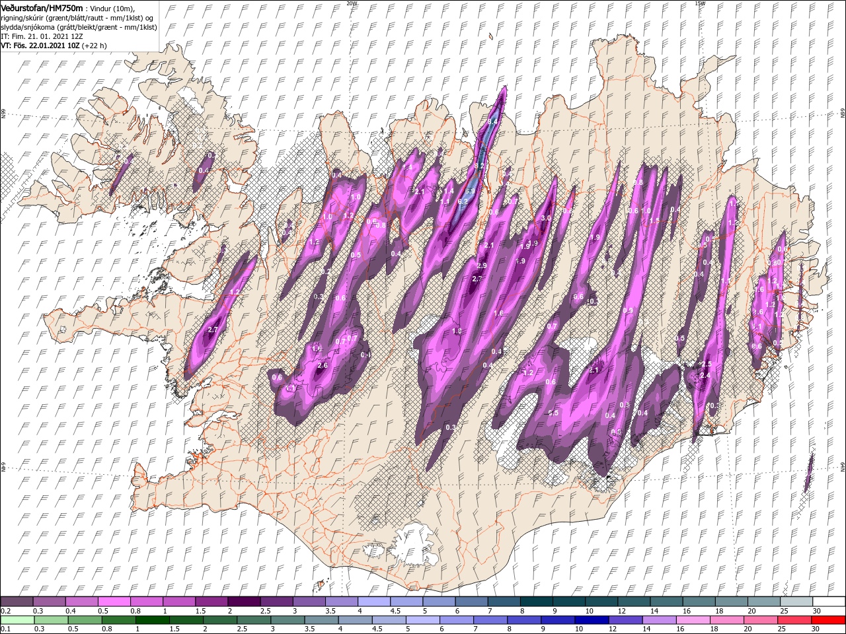Pick upper-row swatch starting at 1.5

point(211,601)
